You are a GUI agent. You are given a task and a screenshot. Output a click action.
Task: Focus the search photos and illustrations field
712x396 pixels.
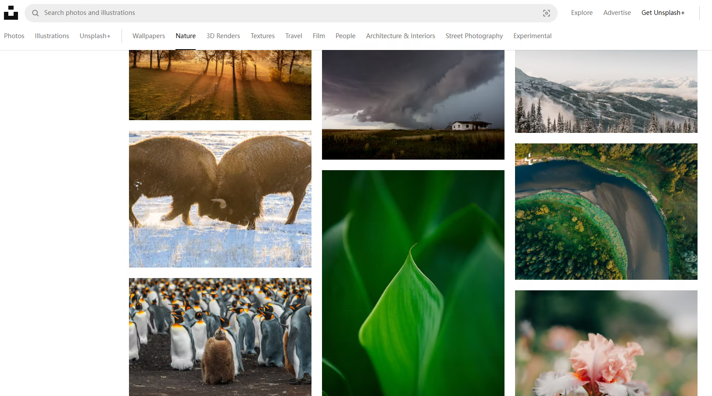tap(291, 13)
